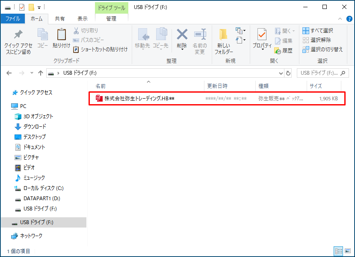
Task: Open the New item dropdown icon
Action: coord(240,30)
